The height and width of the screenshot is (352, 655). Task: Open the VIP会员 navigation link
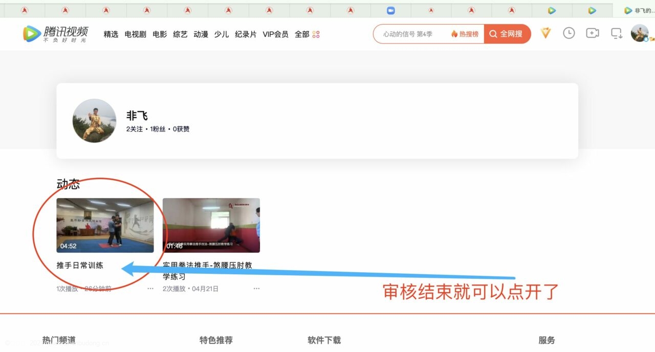(275, 34)
